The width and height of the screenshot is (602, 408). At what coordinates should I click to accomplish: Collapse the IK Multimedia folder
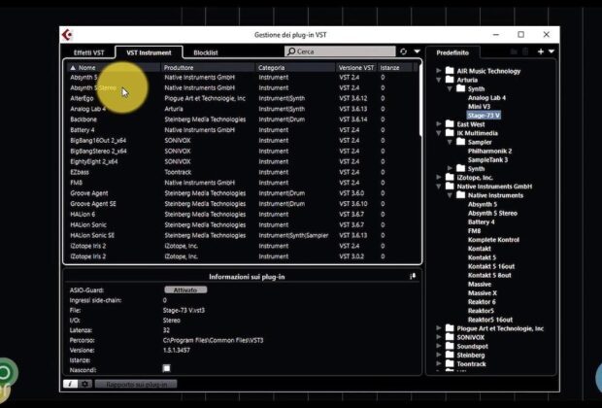439,133
